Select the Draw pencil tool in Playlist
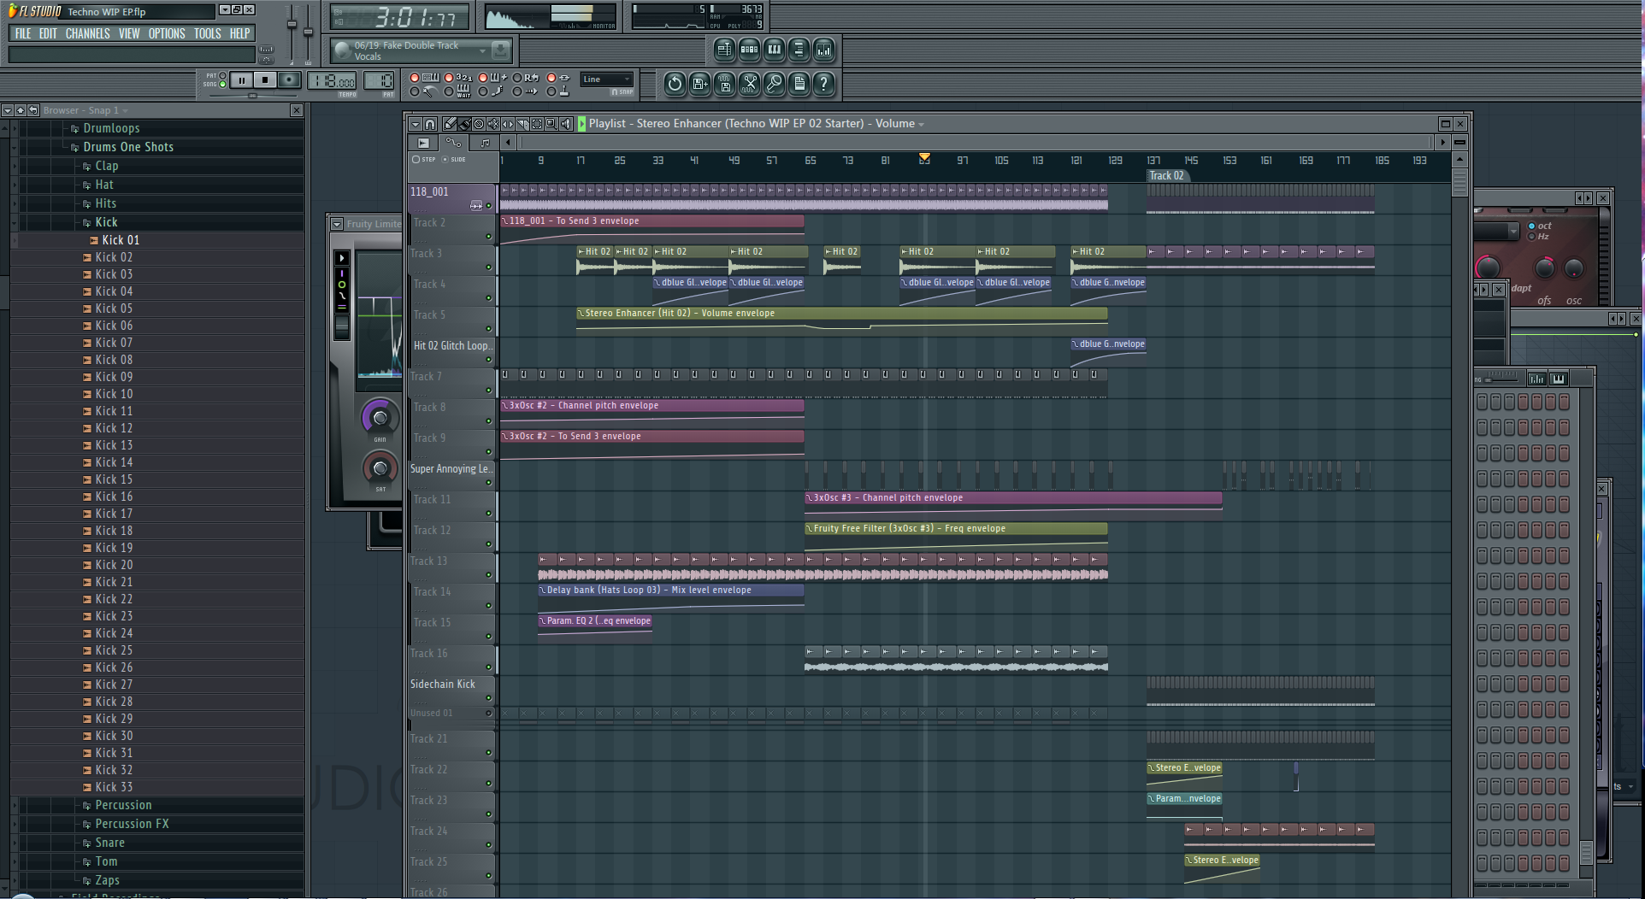Viewport: 1645px width, 899px height. (x=450, y=124)
